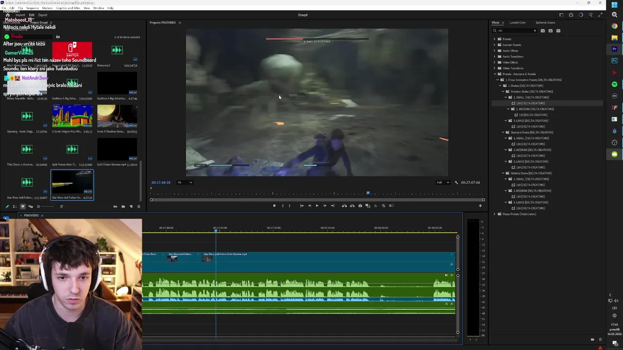The height and width of the screenshot is (350, 623).
Task: Switch to the Export workspace tab
Action: (x=43, y=15)
